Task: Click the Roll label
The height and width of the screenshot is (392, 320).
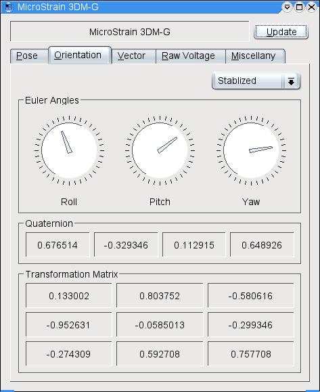Action: [69, 202]
